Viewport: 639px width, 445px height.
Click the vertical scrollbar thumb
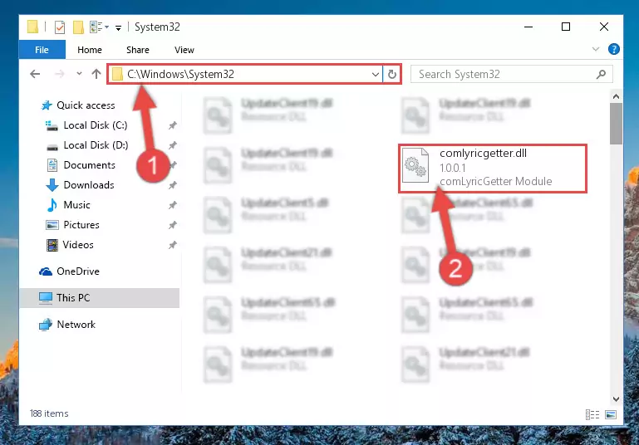pyautogui.click(x=616, y=124)
